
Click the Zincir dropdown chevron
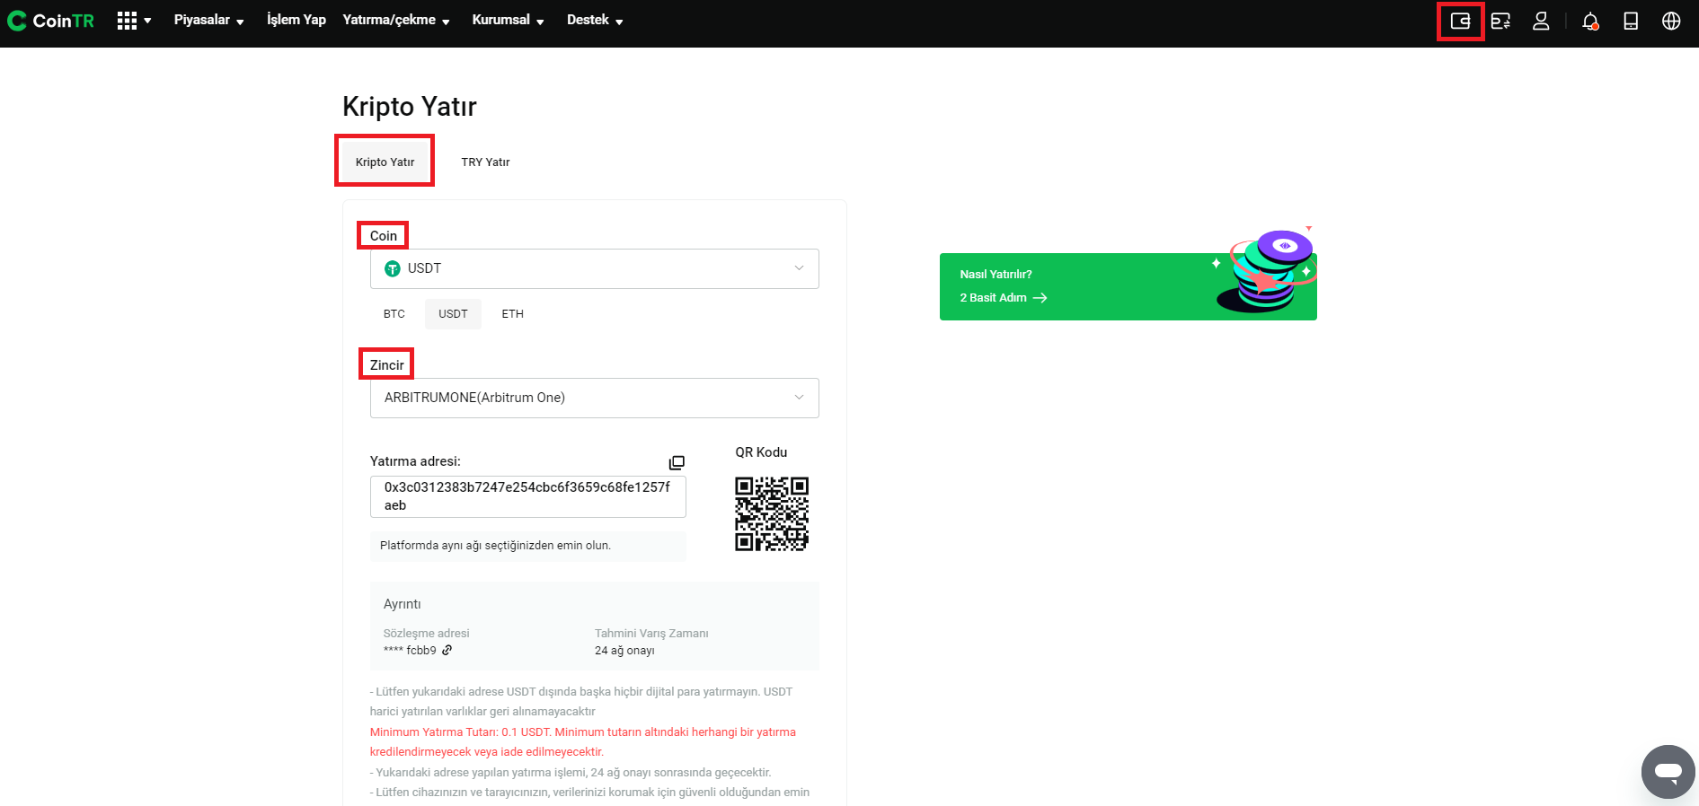click(x=799, y=398)
